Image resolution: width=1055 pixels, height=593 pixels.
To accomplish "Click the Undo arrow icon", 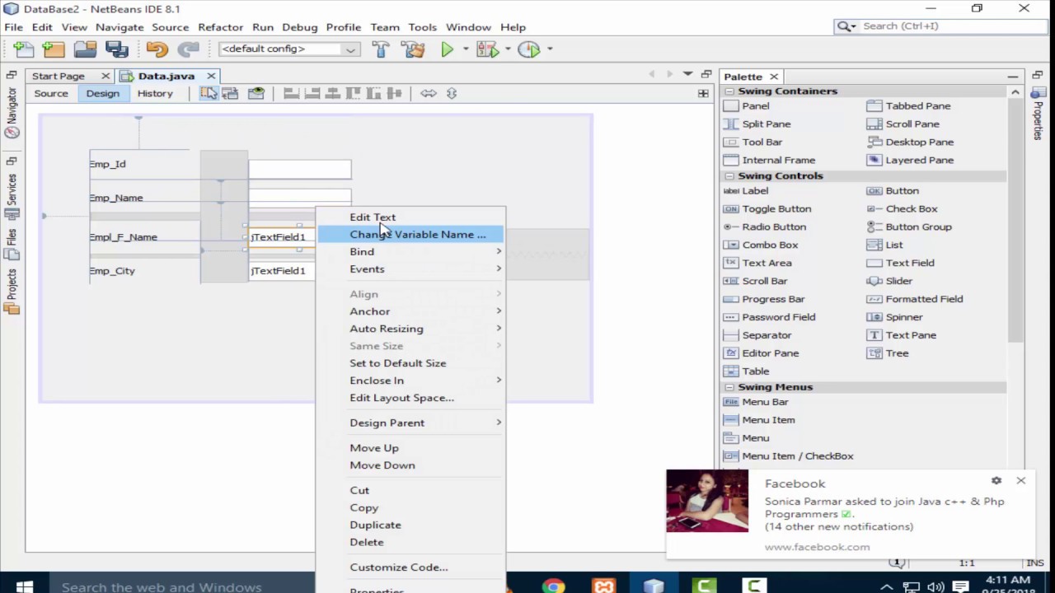I will coord(157,49).
